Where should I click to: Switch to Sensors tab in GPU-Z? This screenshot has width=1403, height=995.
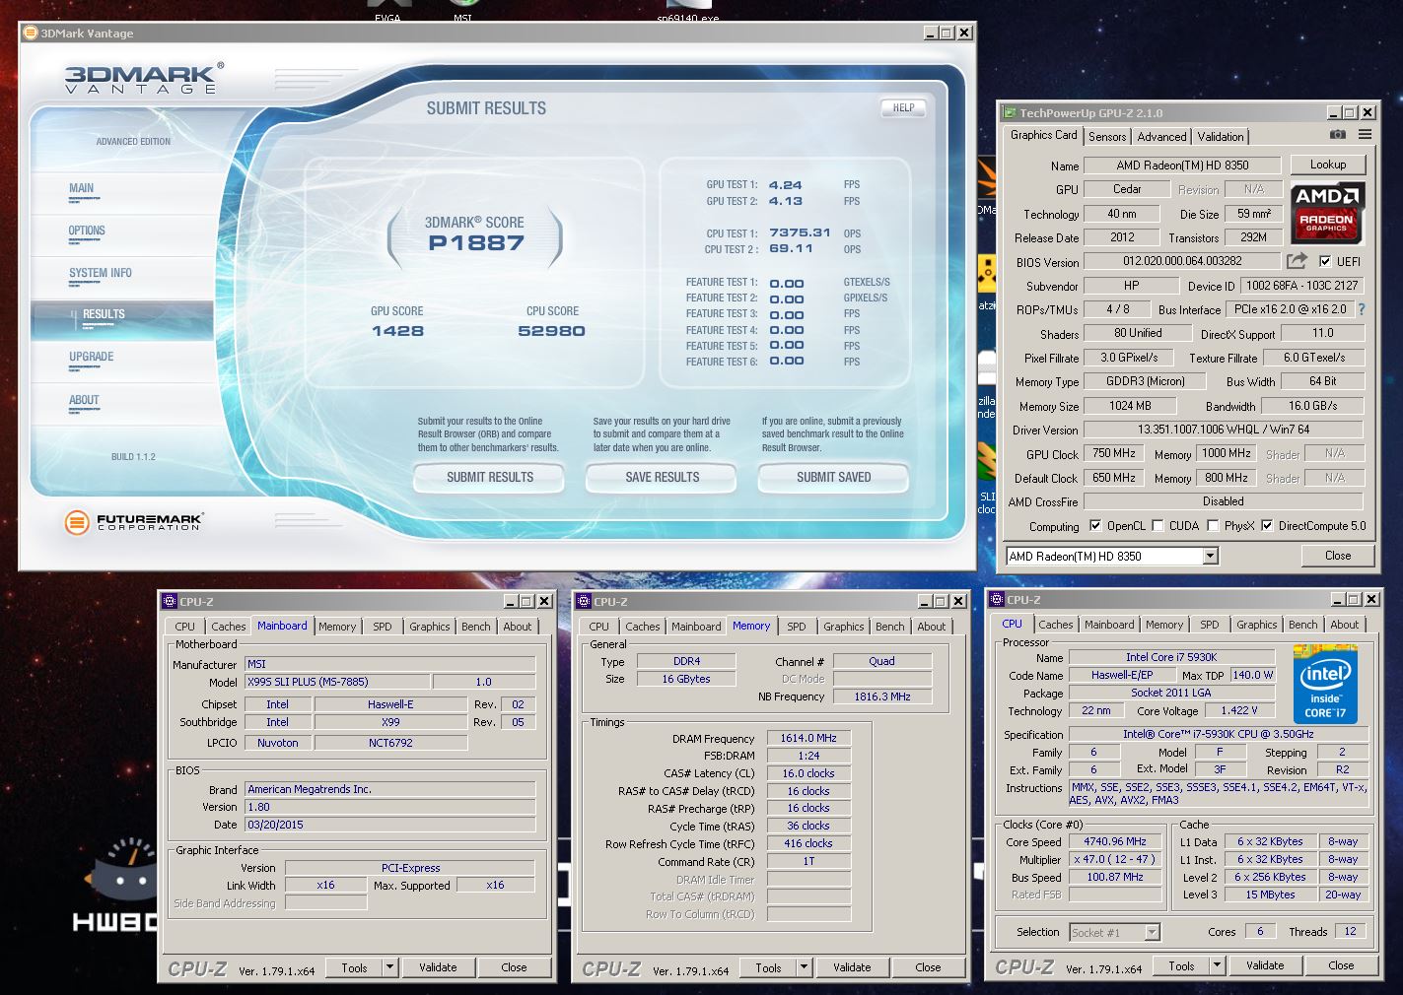[1107, 137]
